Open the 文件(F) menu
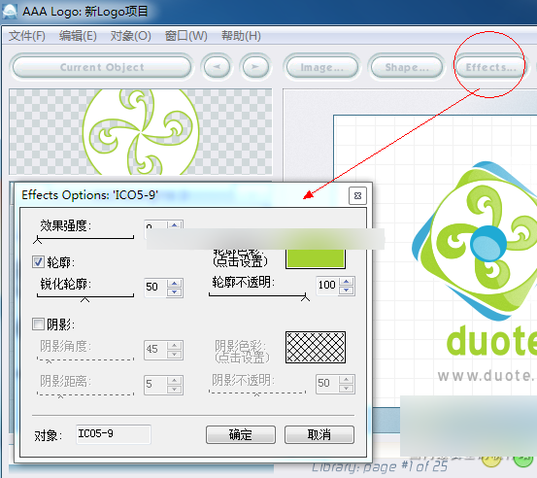The width and height of the screenshot is (537, 478). pyautogui.click(x=27, y=36)
